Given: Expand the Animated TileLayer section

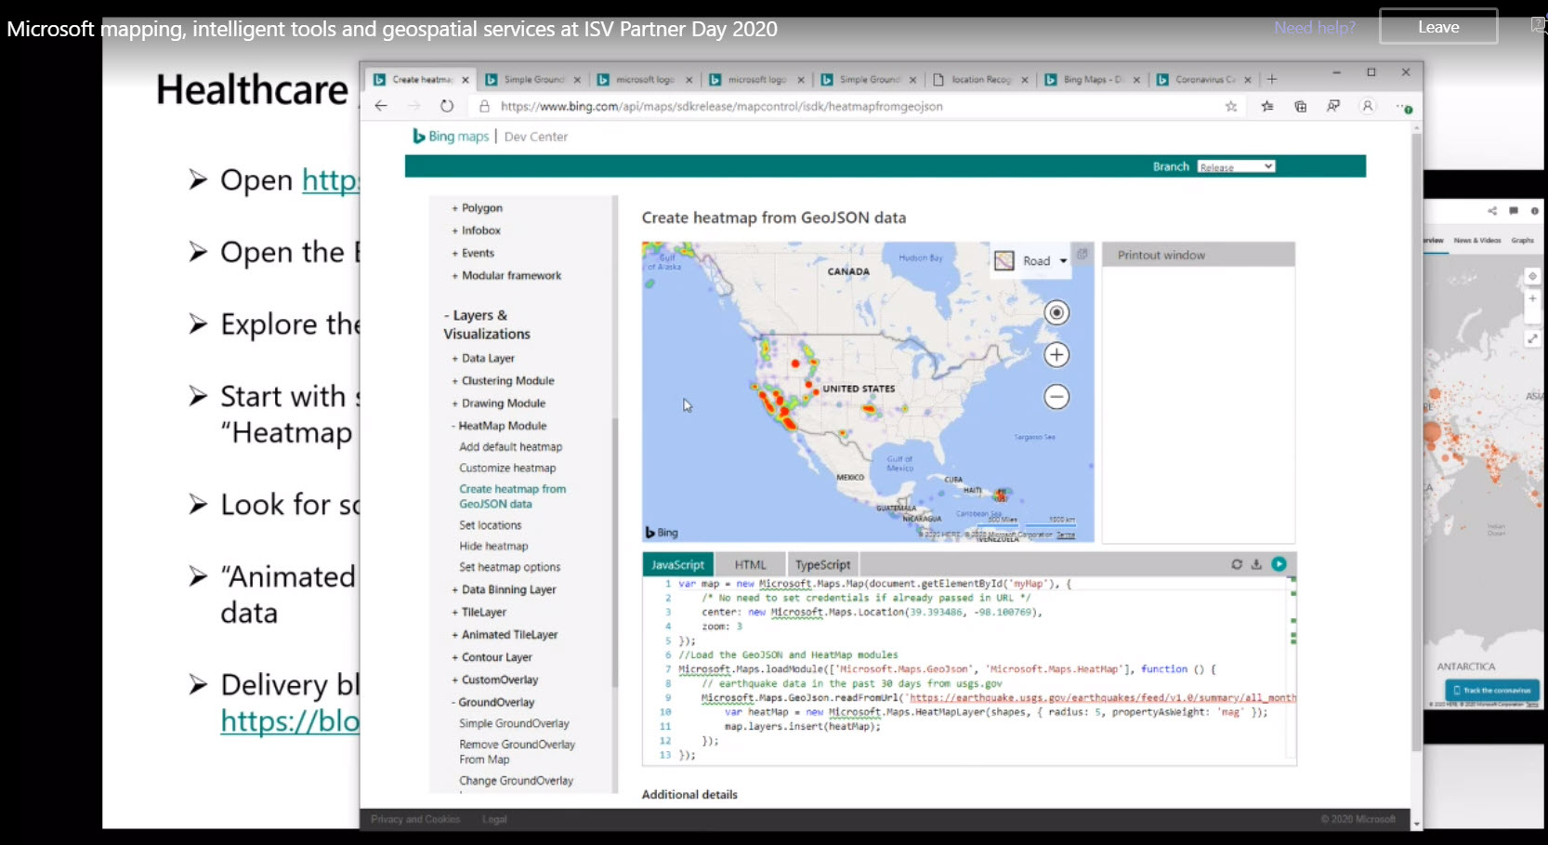Looking at the screenshot, I should click(x=505, y=635).
